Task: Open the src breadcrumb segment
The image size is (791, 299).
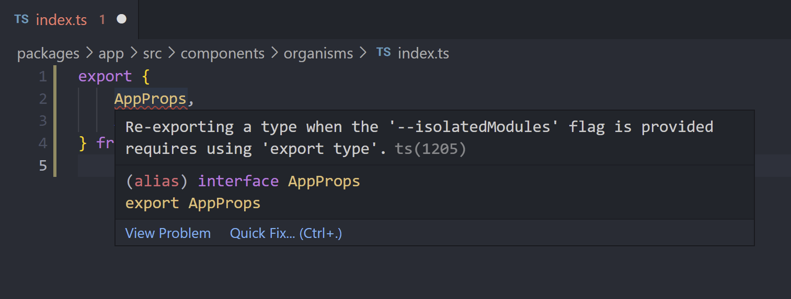Action: 152,53
